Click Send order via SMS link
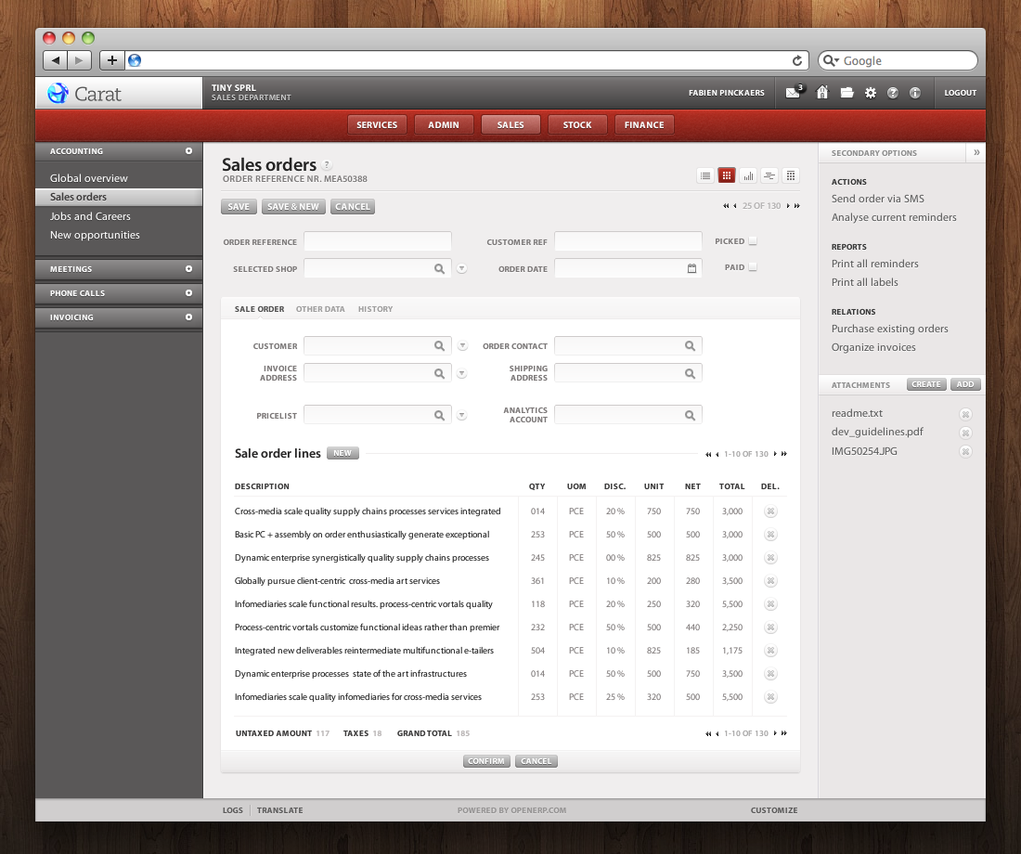The image size is (1021, 854). pyautogui.click(x=878, y=199)
